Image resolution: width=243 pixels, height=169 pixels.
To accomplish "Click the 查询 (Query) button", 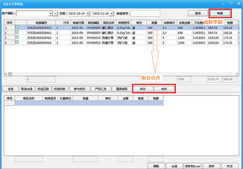I will pos(198,13).
